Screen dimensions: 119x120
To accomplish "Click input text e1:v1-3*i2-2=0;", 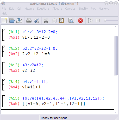I will tap(40, 32).
